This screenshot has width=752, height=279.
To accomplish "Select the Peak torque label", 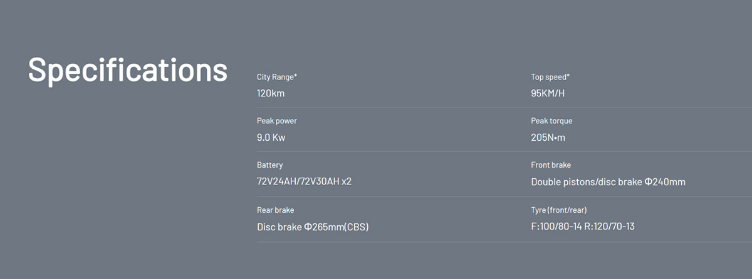I will (551, 121).
